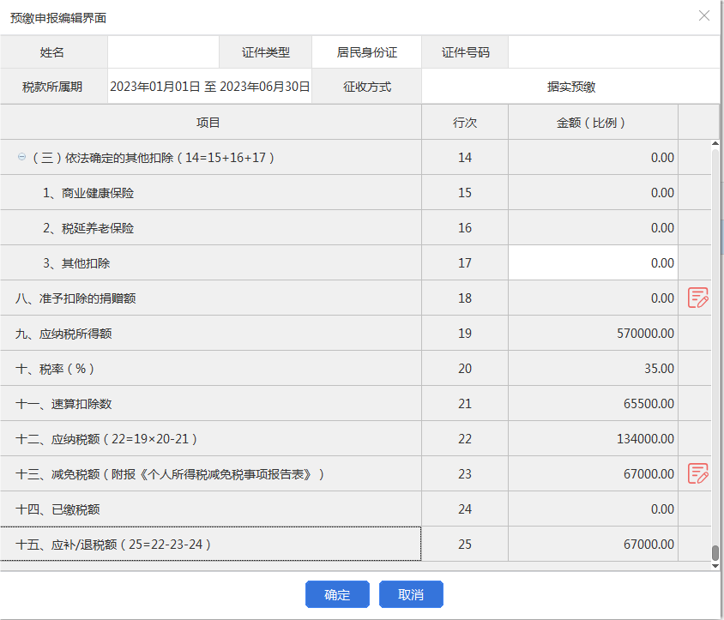Click the 行次 column header
724x620 pixels.
464,123
